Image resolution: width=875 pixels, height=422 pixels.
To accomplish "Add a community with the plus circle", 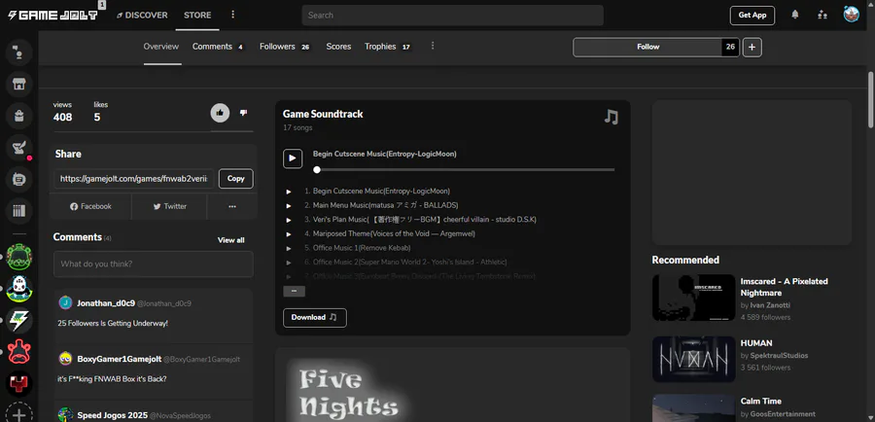I will point(19,415).
